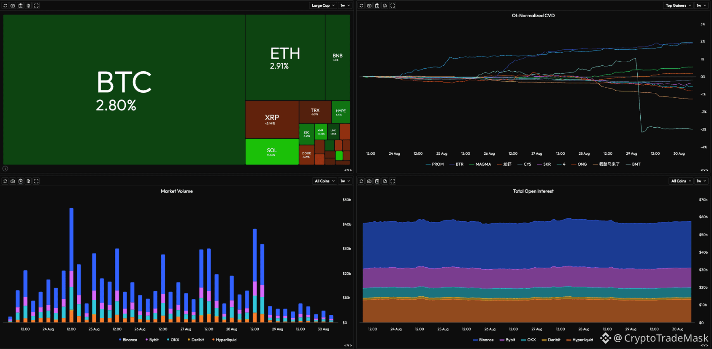Hide Hyperliquid in the Market Volume legend
Image resolution: width=712 pixels, height=349 pixels.
(x=224, y=340)
